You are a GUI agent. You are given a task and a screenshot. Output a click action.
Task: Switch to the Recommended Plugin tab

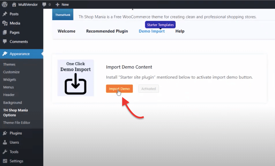107,31
